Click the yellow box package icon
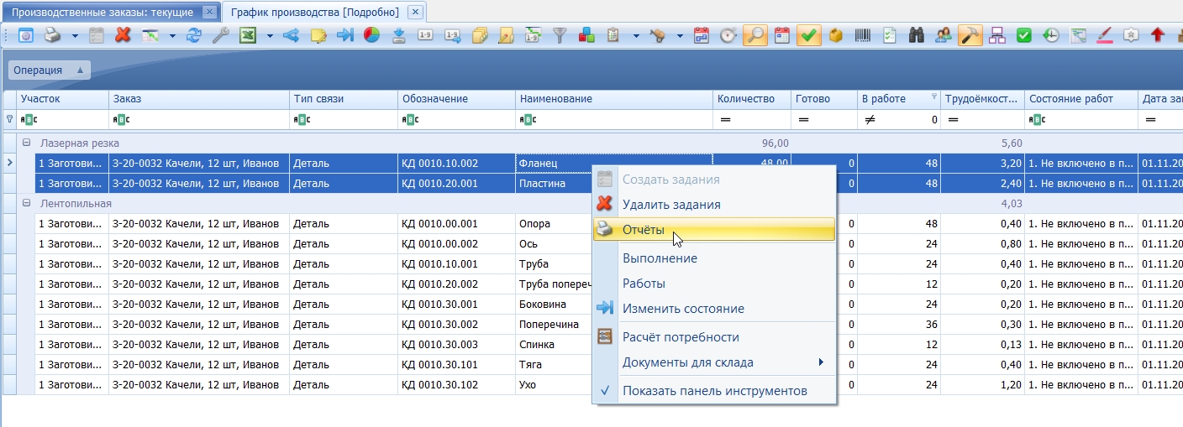The height and width of the screenshot is (427, 1183). pyautogui.click(x=835, y=35)
